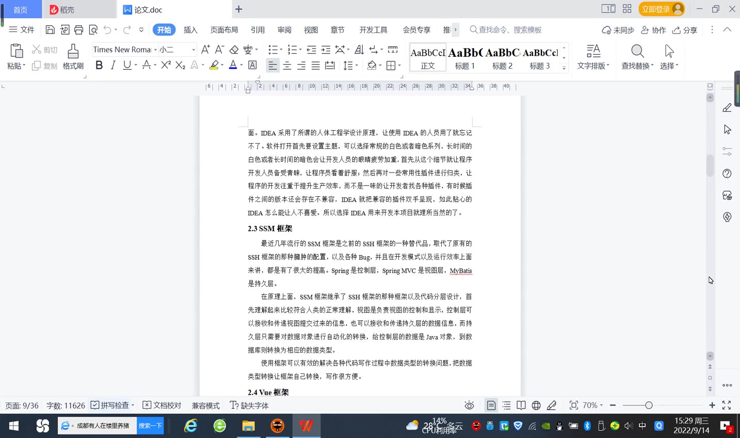Center align the paragraph
The width and height of the screenshot is (740, 438).
[287, 65]
